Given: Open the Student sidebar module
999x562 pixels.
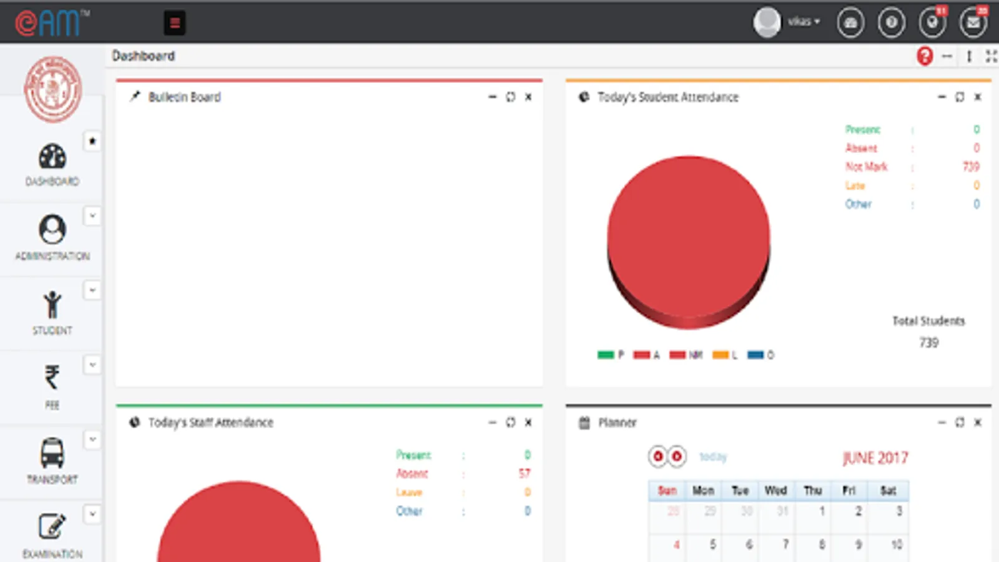Looking at the screenshot, I should click(52, 313).
